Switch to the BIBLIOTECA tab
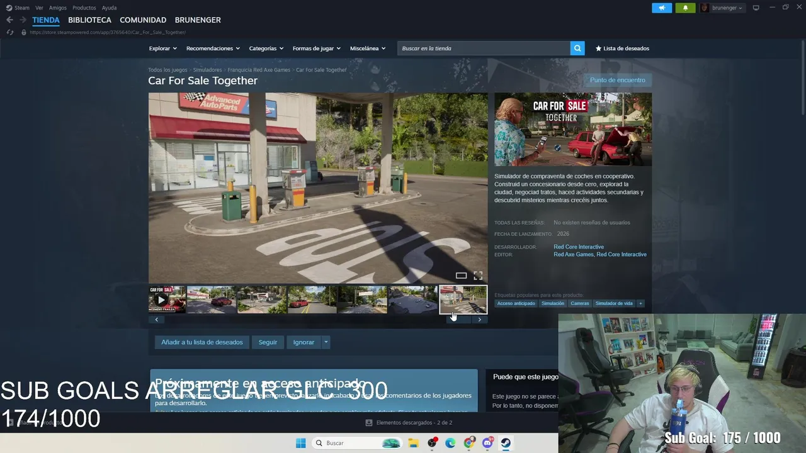 [89, 20]
